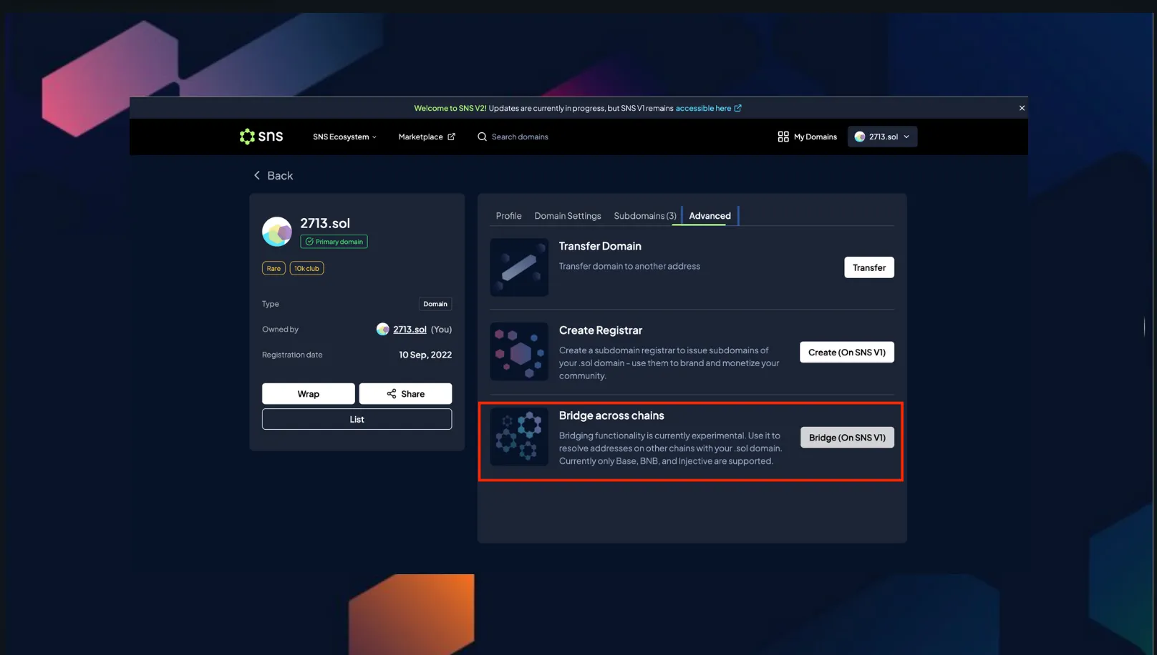The image size is (1157, 655).
Task: Switch to the Profile tab
Action: (508, 216)
